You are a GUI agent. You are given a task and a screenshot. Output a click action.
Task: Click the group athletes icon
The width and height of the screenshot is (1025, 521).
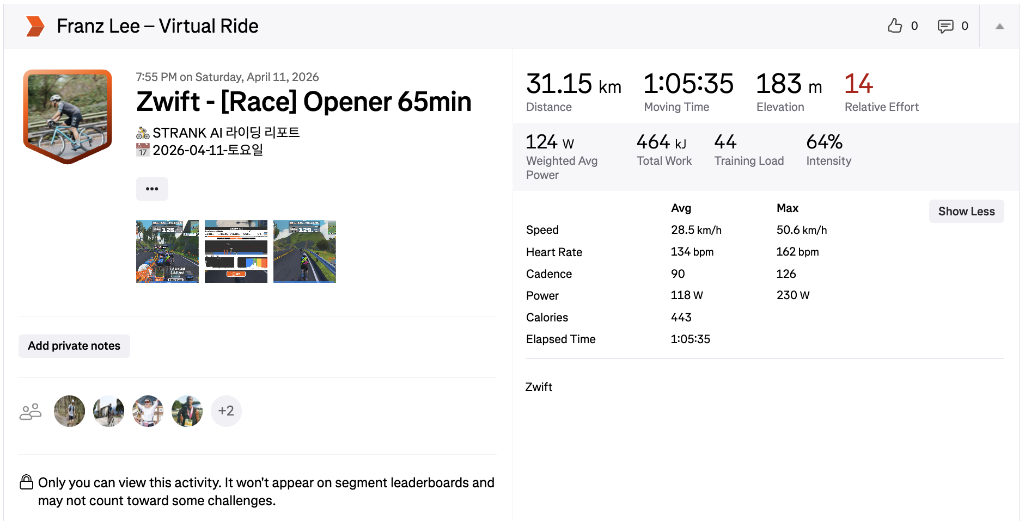tap(30, 412)
